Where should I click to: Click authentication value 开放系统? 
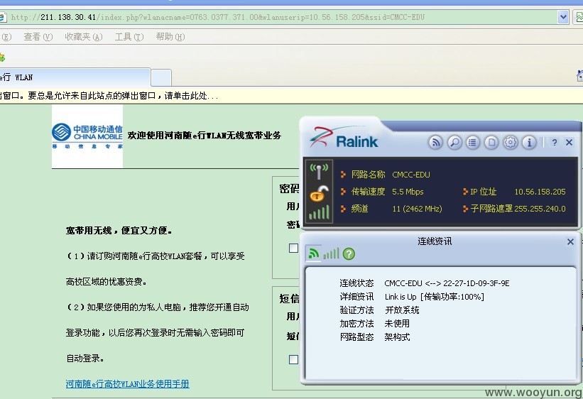pyautogui.click(x=402, y=310)
